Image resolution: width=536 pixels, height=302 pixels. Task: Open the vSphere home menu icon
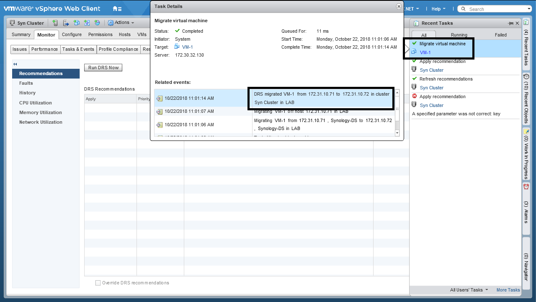pos(117,9)
